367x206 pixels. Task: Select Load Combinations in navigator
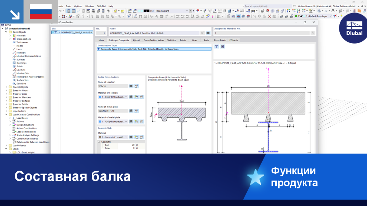point(26,132)
